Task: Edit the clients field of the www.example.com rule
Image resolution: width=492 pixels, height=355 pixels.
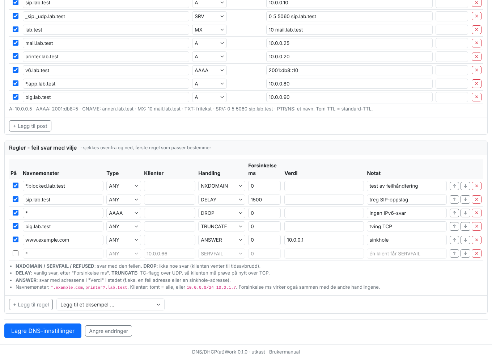Action: coord(170,240)
